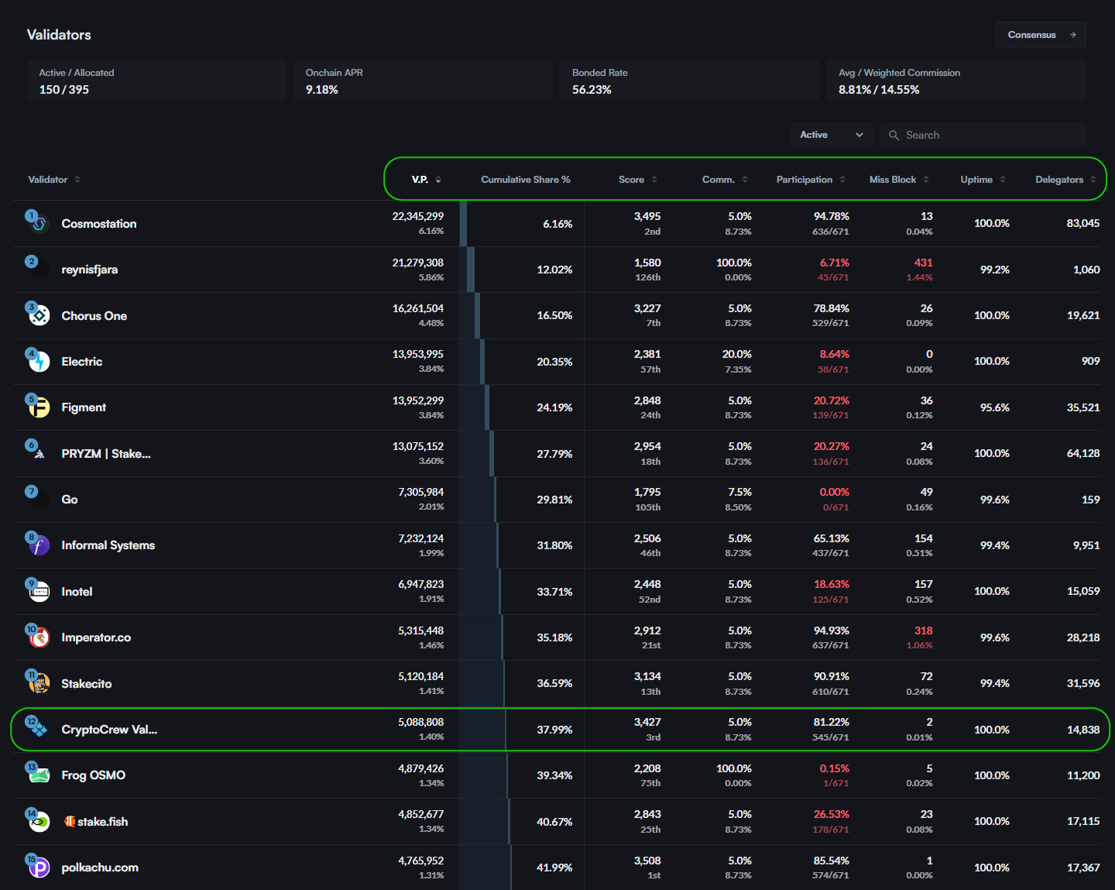Open the Cosmostation validator name link
This screenshot has height=890, width=1115.
coord(99,224)
